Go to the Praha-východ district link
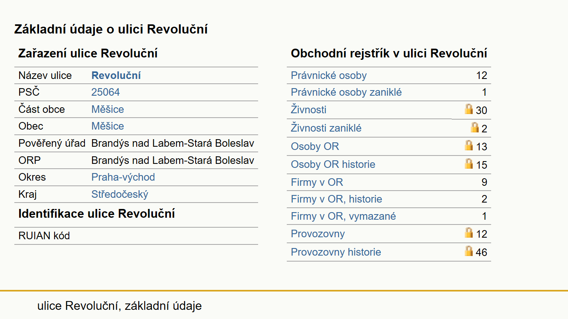 123,177
